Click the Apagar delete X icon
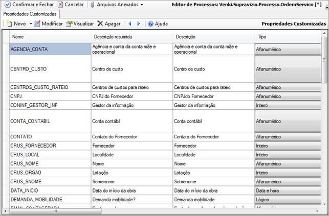This screenshot has height=216, width=329. [x=100, y=23]
